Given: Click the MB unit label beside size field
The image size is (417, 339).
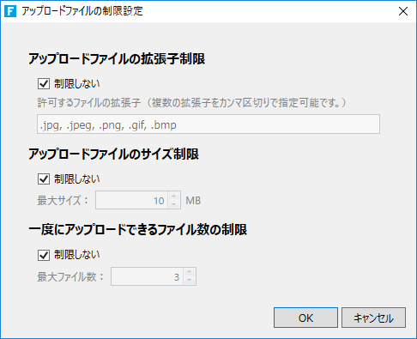Looking at the screenshot, I should click(193, 201).
